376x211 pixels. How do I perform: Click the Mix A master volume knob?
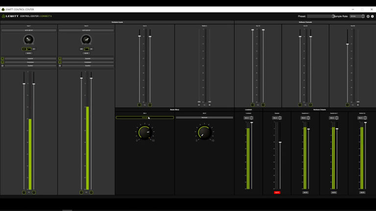click(x=144, y=132)
